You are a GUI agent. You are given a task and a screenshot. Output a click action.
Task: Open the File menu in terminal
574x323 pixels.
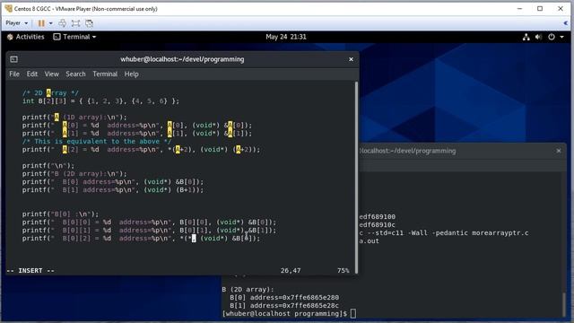[14, 74]
